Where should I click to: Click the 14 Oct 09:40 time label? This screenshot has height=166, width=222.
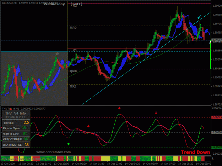(x=204, y=164)
